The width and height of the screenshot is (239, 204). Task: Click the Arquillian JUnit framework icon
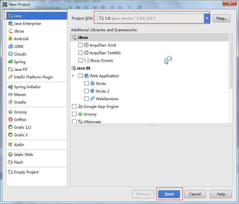[x=86, y=45]
